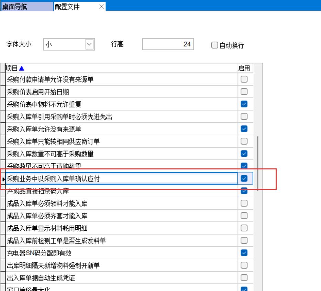Toggle 充电器SN码分配即有效 checkbox
321x291 pixels.
pos(244,253)
